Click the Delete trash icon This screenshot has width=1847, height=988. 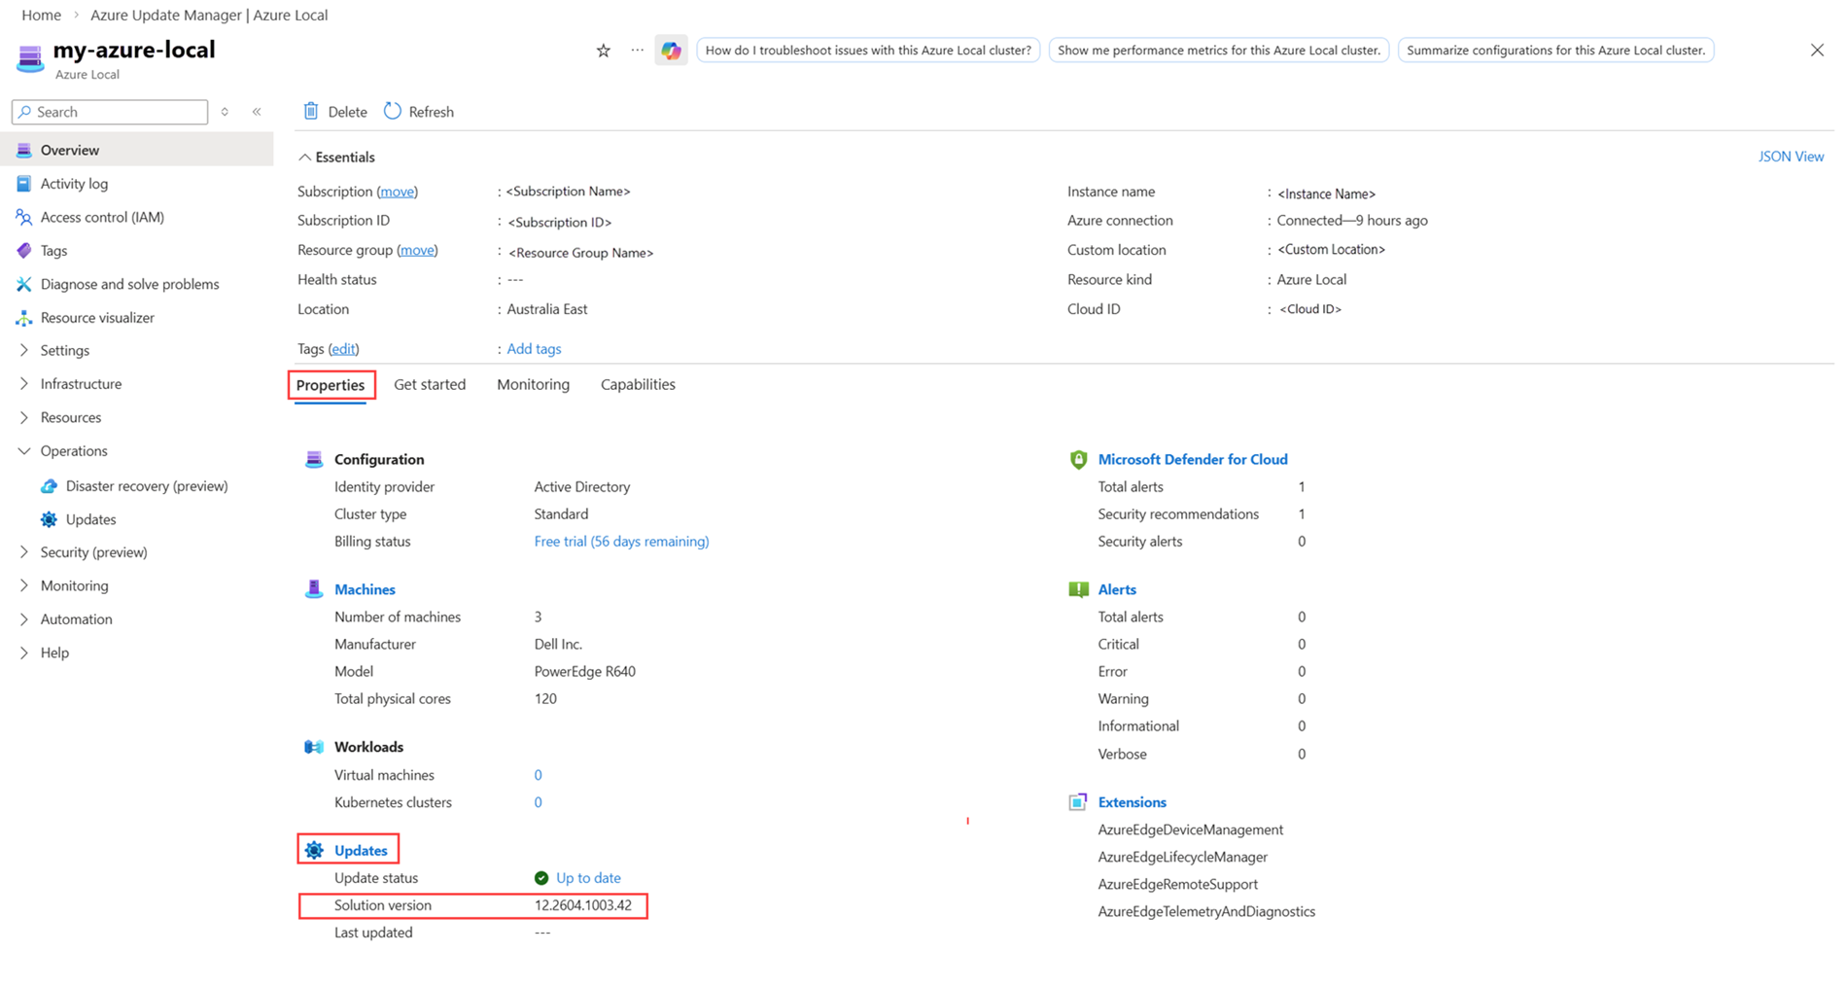coord(311,111)
